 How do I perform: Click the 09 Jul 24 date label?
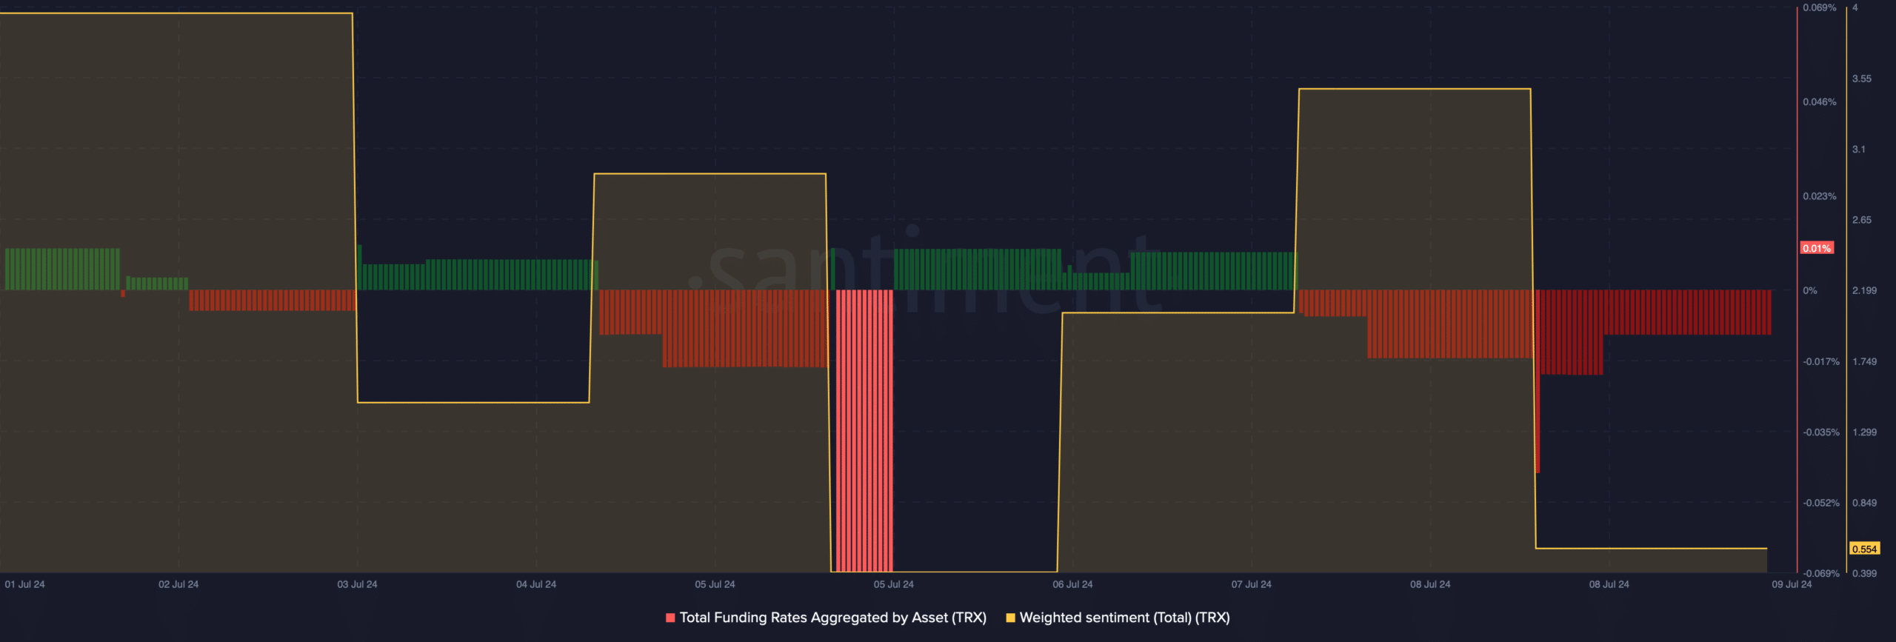[x=1792, y=584]
